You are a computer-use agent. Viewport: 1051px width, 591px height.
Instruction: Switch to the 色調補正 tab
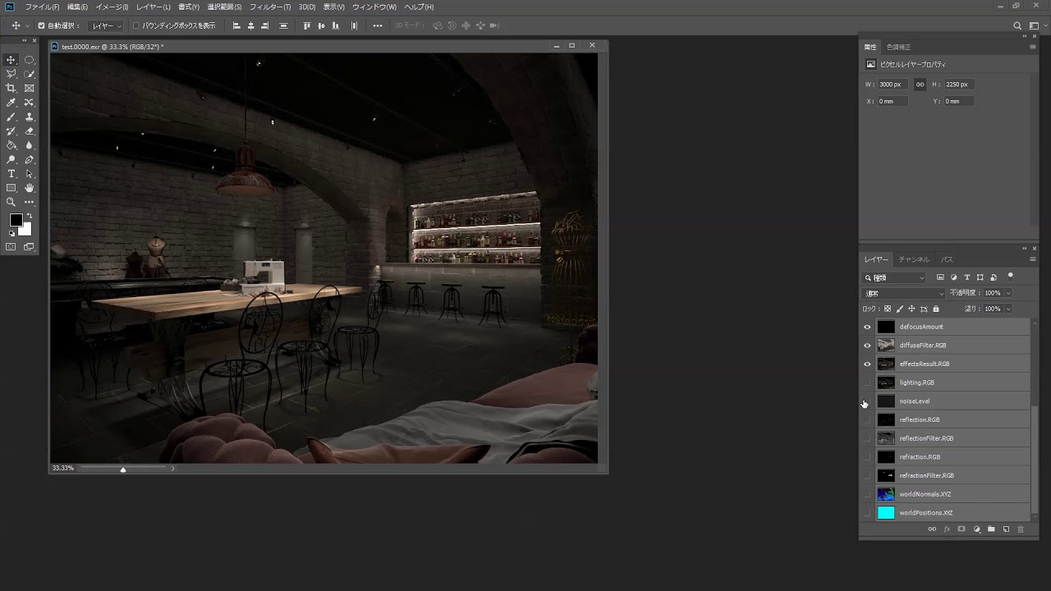pos(898,47)
